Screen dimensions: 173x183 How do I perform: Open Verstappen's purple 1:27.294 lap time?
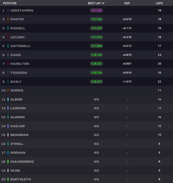(96, 10)
